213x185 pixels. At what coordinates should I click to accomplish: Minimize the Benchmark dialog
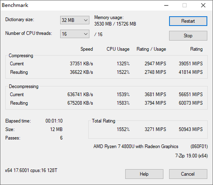pyautogui.click(x=166, y=5)
